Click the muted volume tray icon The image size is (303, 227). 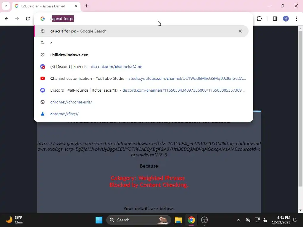[x=265, y=220]
